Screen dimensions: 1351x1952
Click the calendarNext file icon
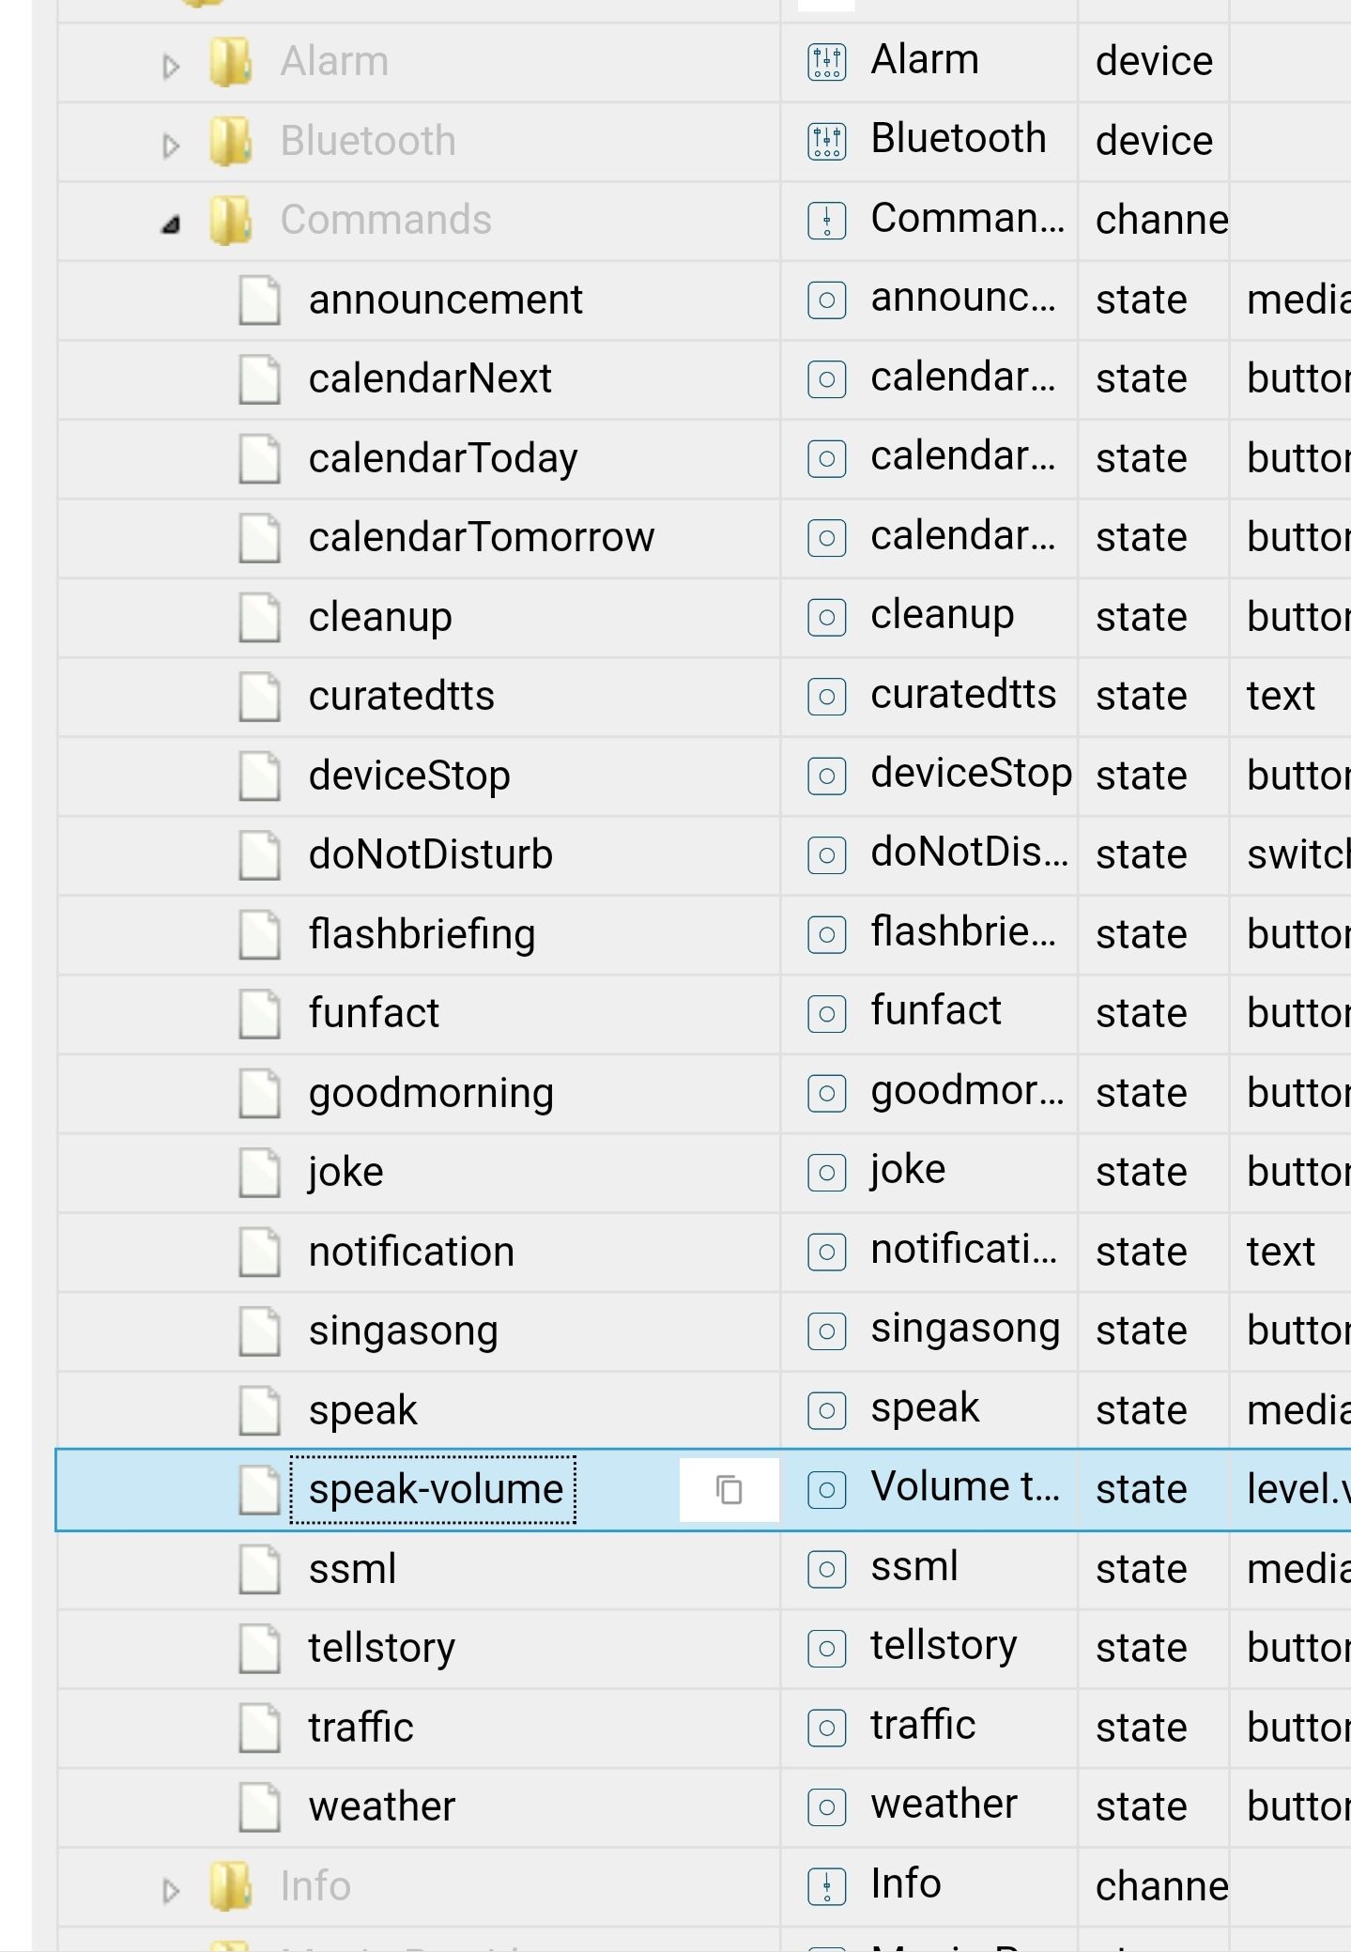(x=259, y=379)
